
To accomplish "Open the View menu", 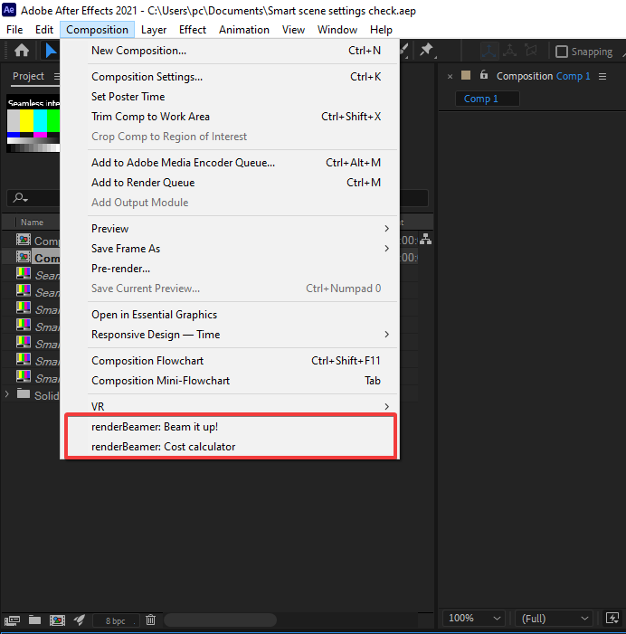I will (293, 30).
